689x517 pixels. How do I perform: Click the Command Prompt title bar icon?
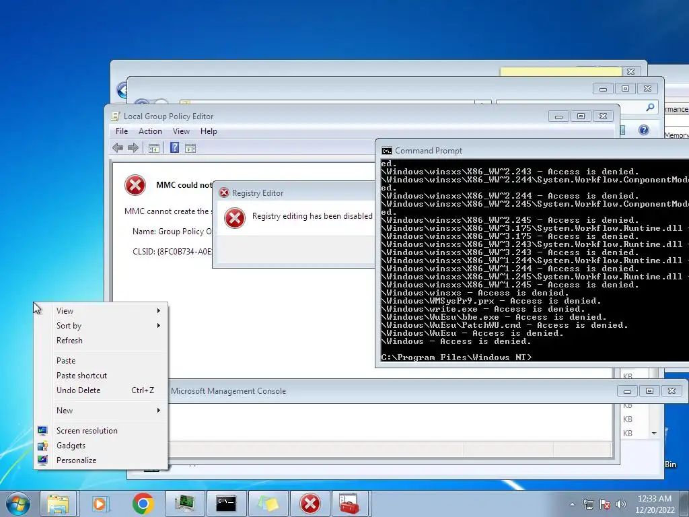387,151
